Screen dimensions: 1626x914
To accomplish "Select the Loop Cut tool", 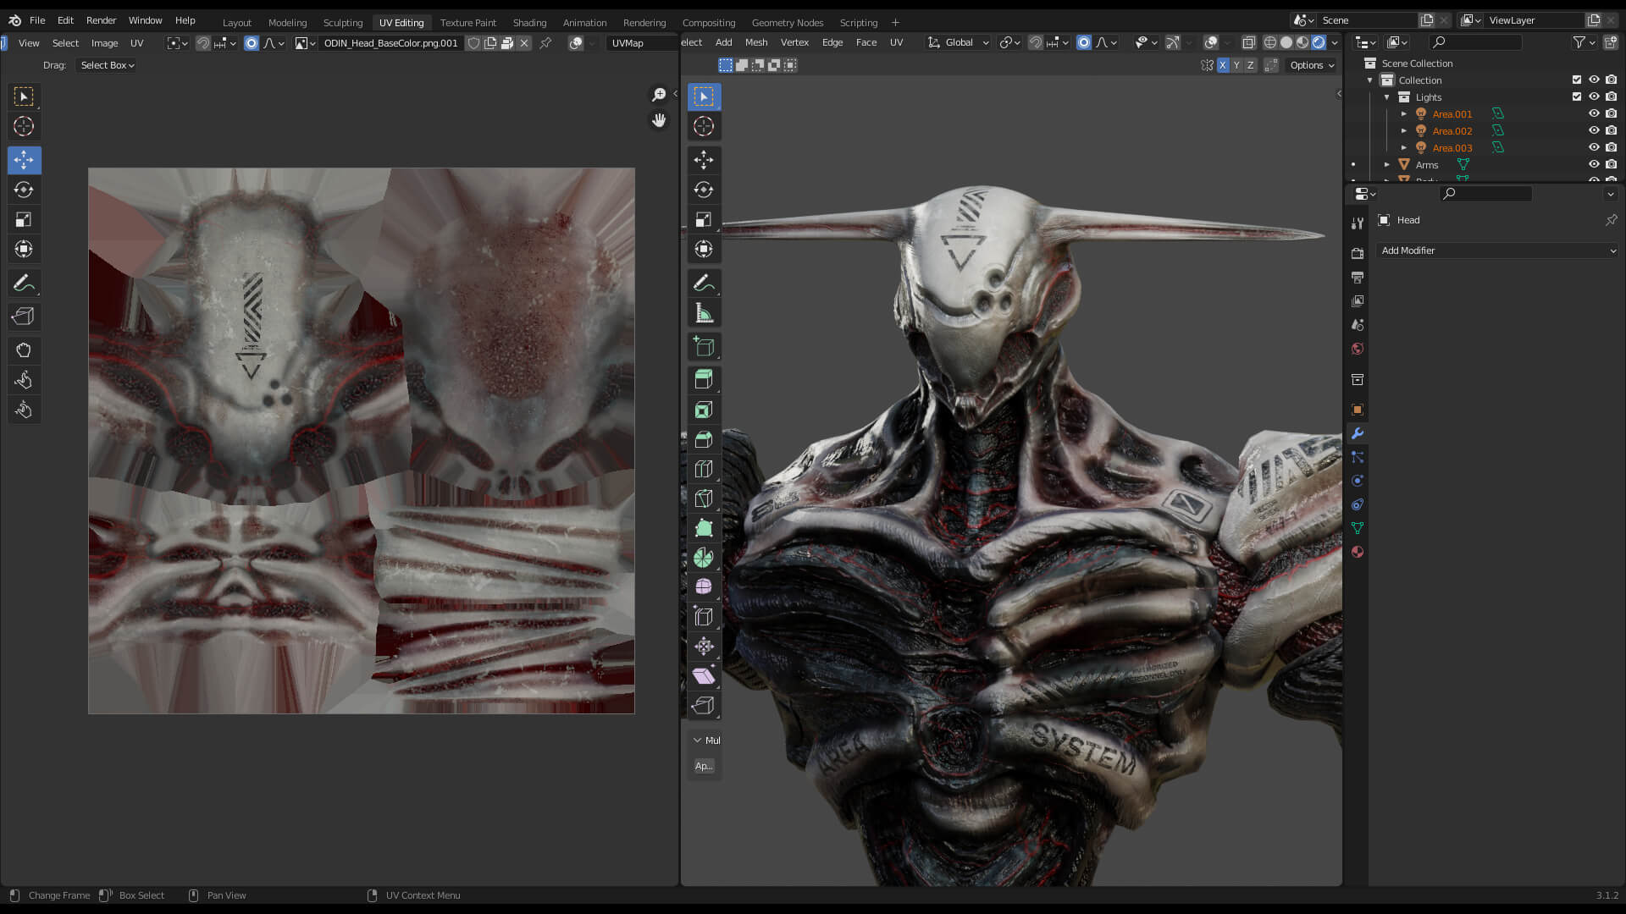I will click(704, 469).
